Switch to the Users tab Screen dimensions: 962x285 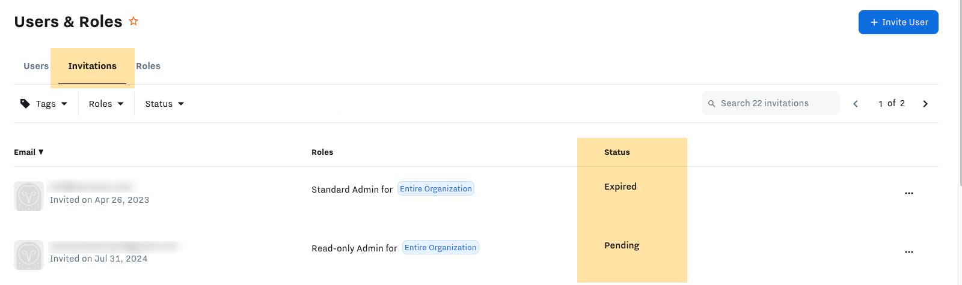click(x=36, y=66)
